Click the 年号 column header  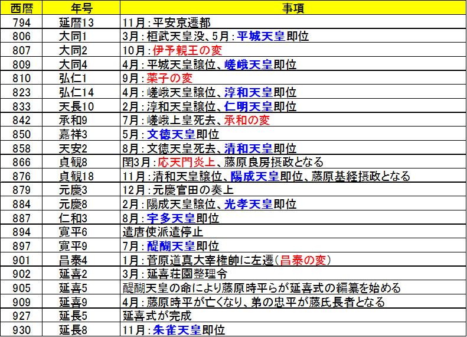[x=80, y=8]
